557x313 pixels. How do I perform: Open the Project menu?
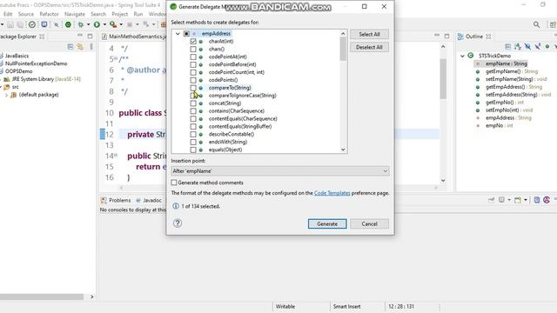(x=120, y=14)
